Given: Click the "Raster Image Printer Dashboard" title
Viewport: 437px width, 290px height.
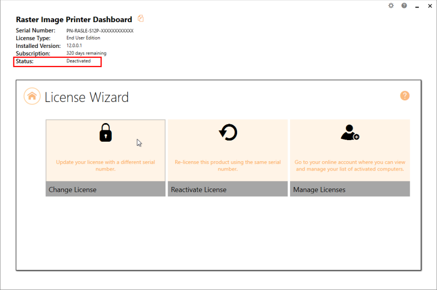Looking at the screenshot, I should tap(74, 20).
